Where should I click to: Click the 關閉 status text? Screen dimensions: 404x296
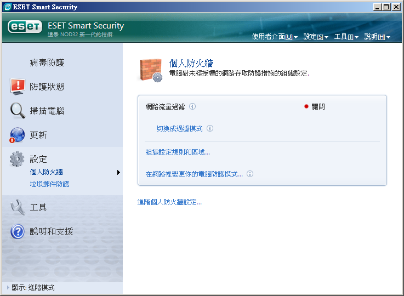click(x=318, y=107)
